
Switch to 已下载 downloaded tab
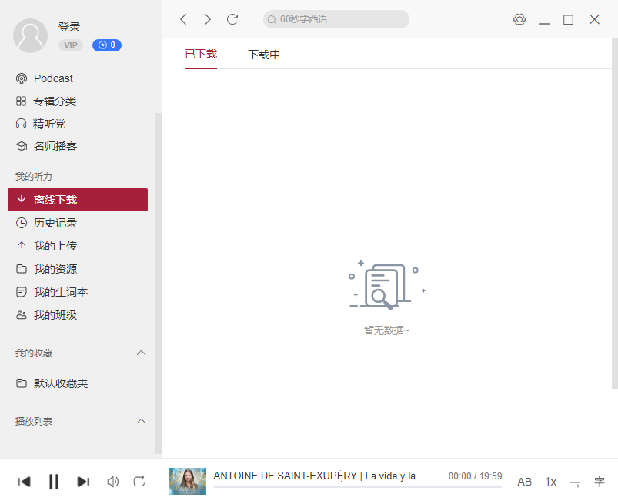(201, 55)
